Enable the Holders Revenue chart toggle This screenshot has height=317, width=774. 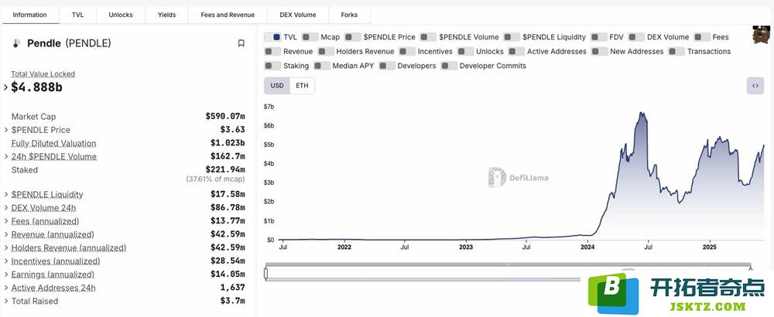pos(326,51)
